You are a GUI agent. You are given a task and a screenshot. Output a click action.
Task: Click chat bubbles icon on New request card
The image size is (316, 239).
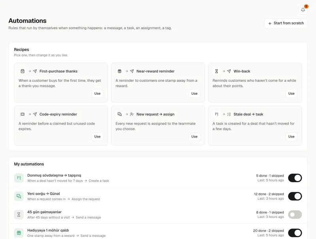[x=120, y=114]
